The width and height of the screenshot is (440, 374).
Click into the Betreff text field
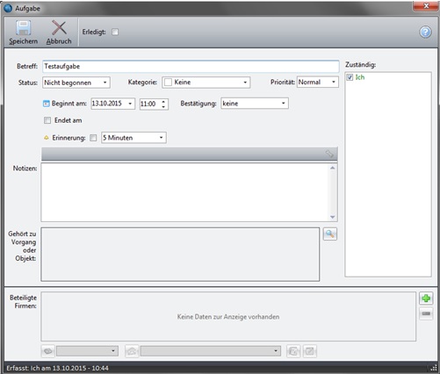tap(191, 67)
